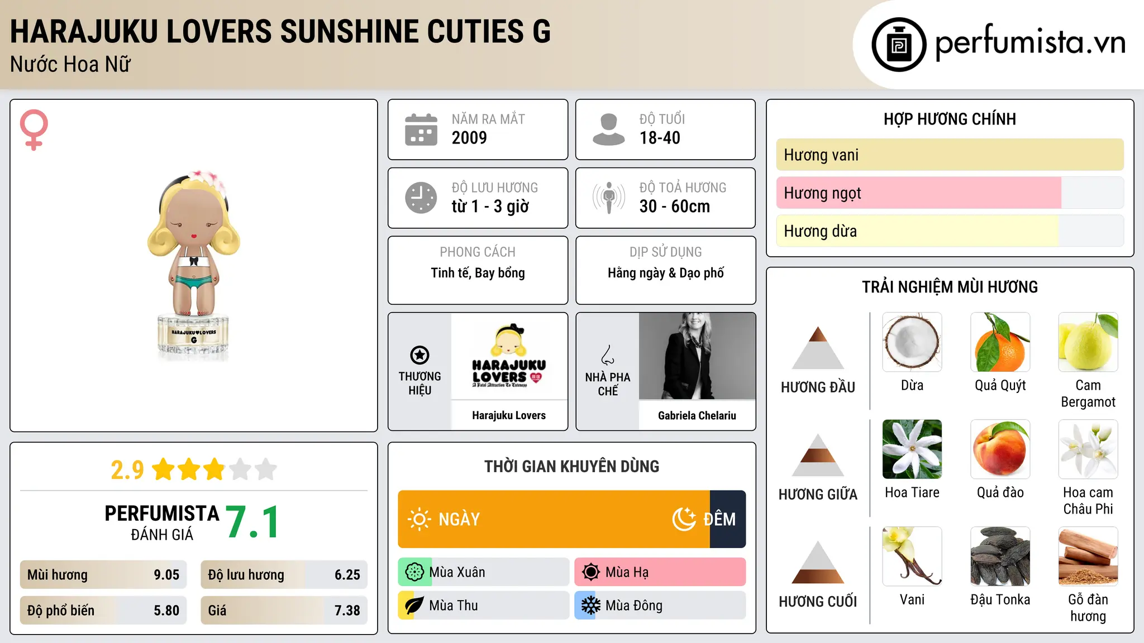
Task: Click the snowflake icon for Mùa Đông
Action: tap(590, 606)
